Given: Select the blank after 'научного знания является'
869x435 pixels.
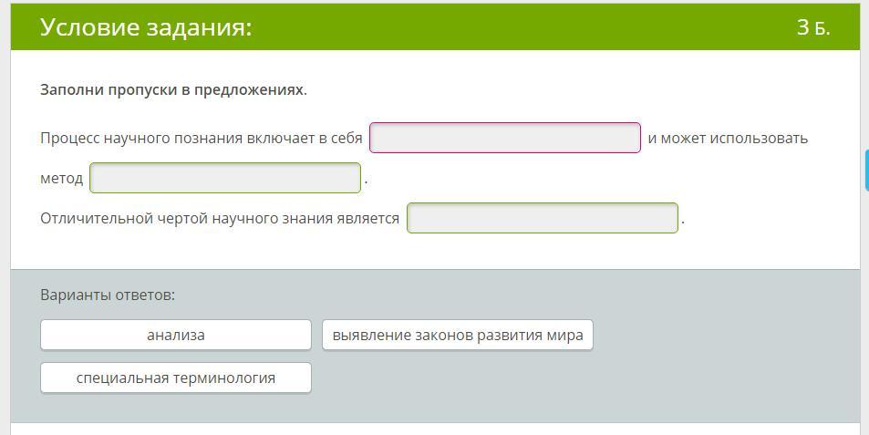Looking at the screenshot, I should point(542,218).
